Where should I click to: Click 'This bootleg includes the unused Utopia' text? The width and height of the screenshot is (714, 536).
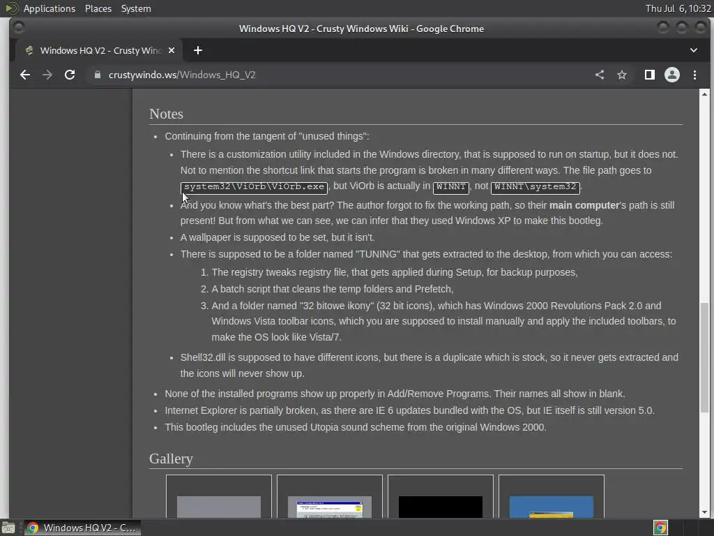(355, 428)
